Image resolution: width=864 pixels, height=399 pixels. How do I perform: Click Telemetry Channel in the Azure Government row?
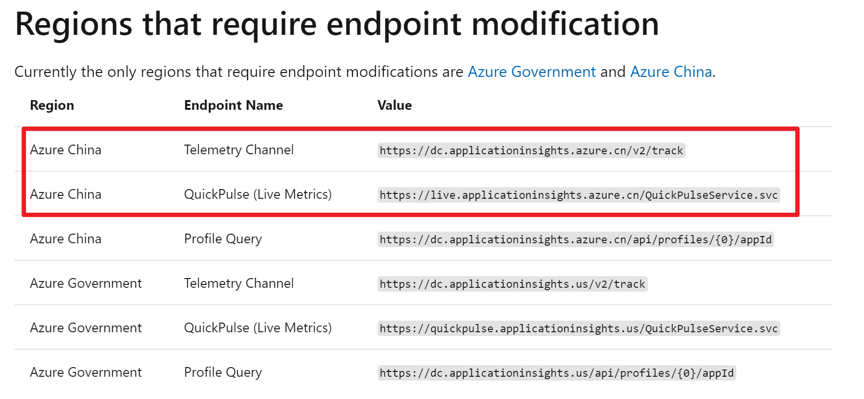pos(239,283)
